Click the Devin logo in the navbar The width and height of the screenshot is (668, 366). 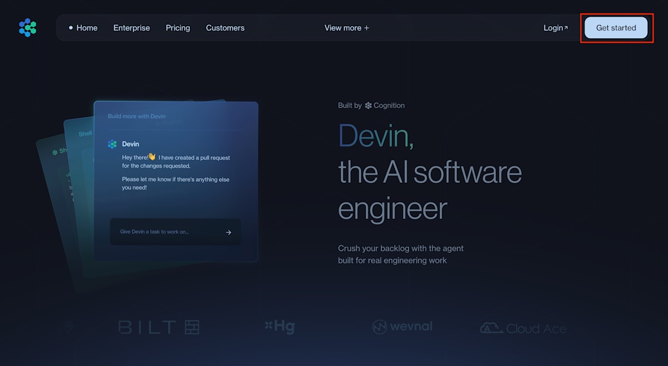(28, 28)
